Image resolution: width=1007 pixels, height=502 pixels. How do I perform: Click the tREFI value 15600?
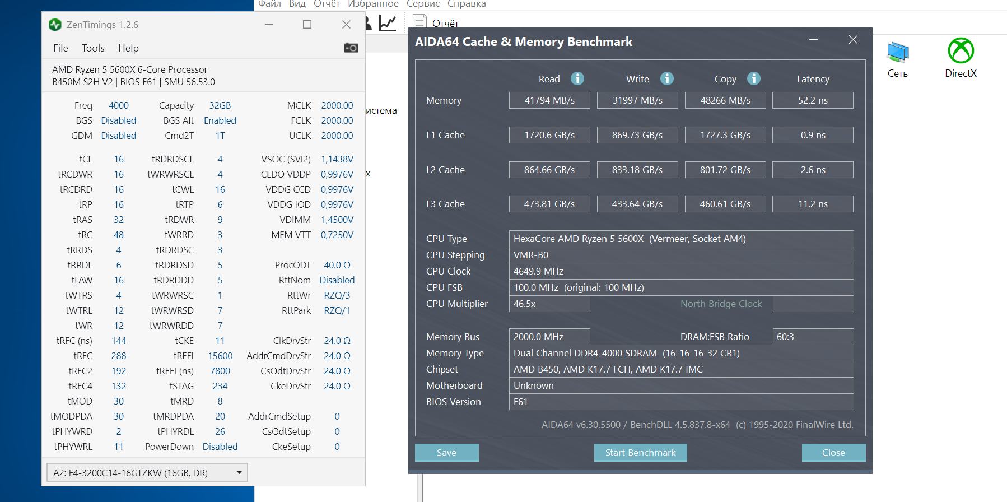[220, 356]
